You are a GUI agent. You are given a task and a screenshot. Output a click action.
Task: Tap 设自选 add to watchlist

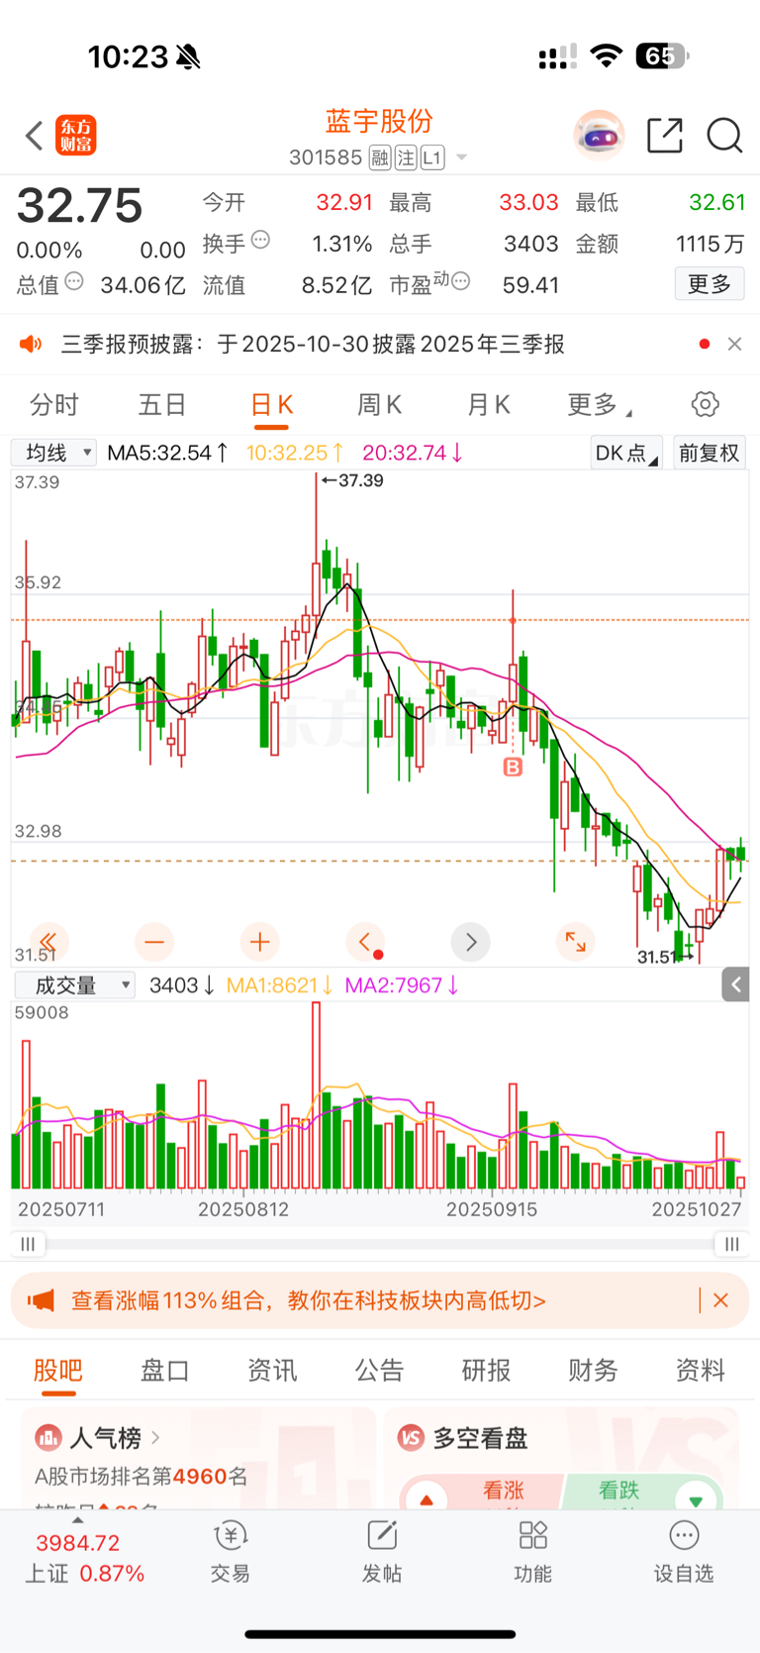[x=684, y=1553]
